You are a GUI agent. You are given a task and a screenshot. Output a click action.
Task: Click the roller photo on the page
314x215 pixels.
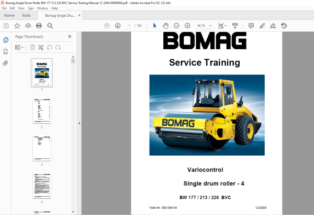tap(207, 115)
